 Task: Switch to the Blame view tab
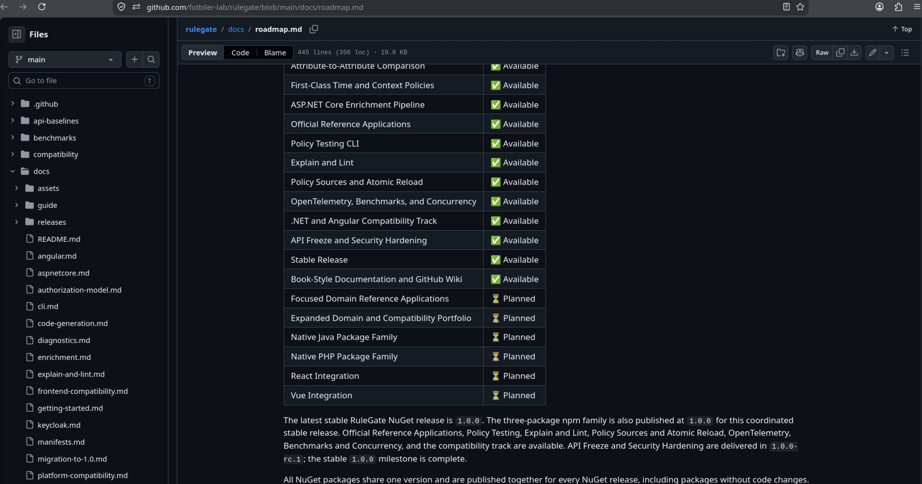pyautogui.click(x=275, y=52)
